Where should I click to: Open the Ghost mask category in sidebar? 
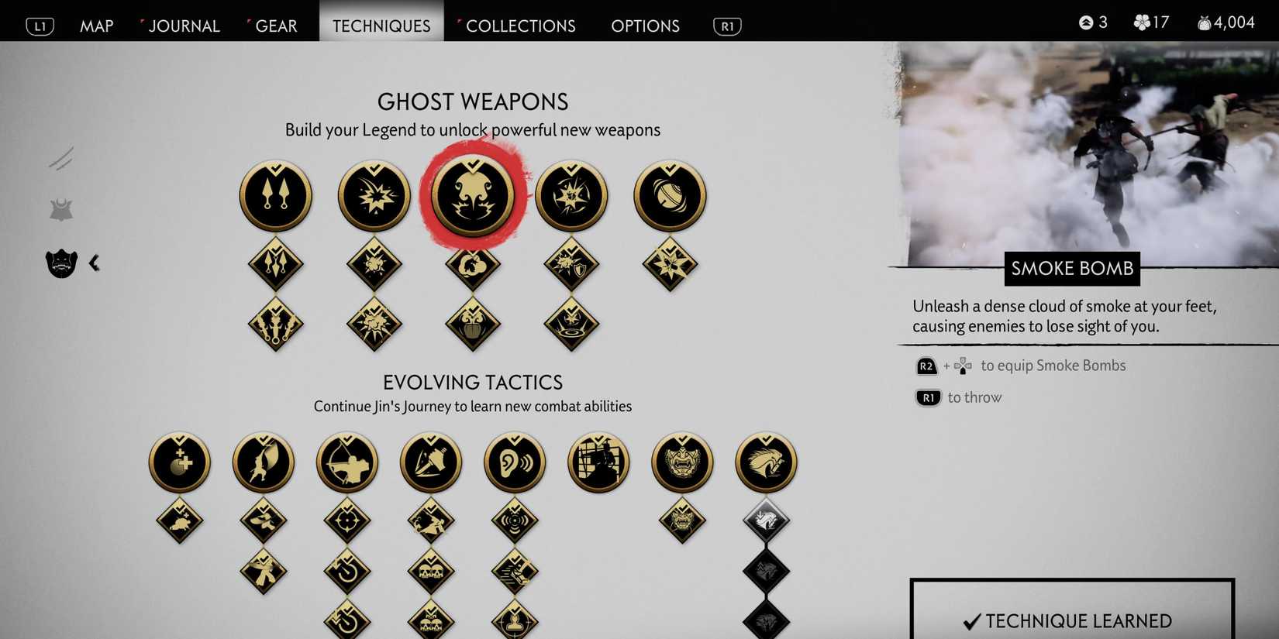(x=61, y=263)
